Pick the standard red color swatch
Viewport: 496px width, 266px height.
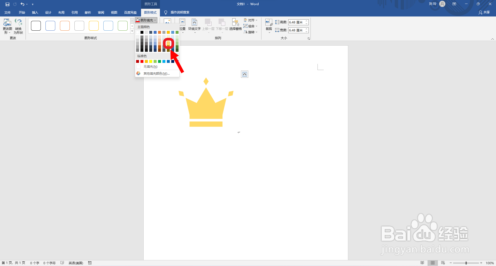(142, 61)
